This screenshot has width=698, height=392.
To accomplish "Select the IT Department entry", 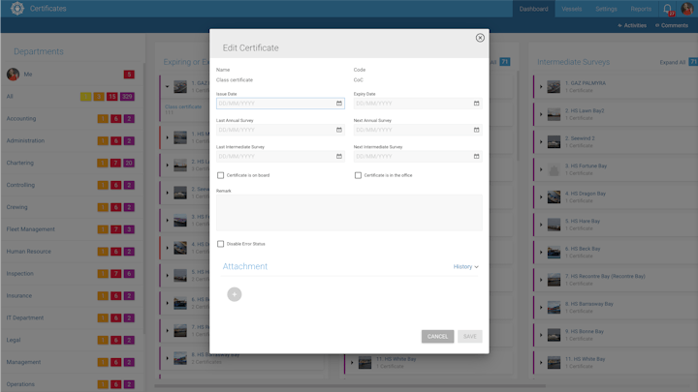I will pyautogui.click(x=25, y=317).
